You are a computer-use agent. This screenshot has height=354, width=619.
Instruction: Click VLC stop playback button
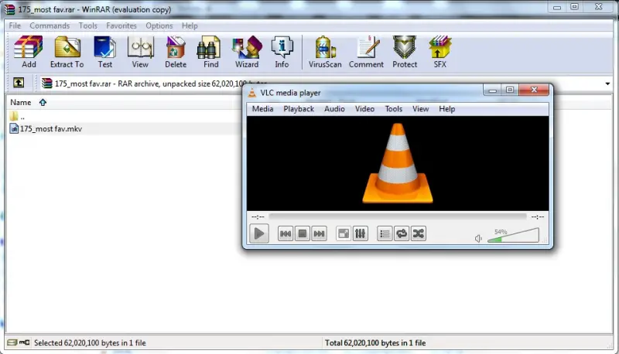(302, 233)
